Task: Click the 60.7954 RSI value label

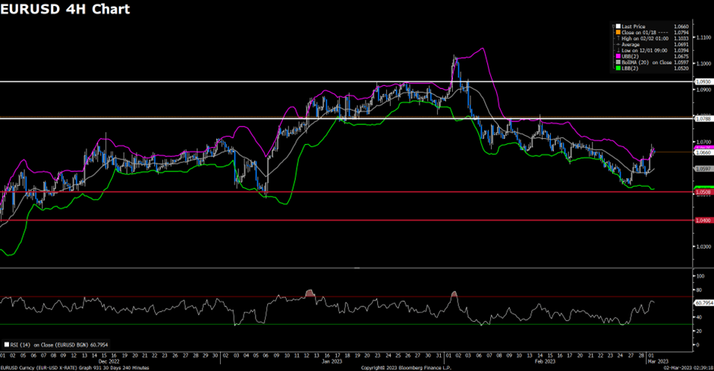Action: [x=703, y=303]
